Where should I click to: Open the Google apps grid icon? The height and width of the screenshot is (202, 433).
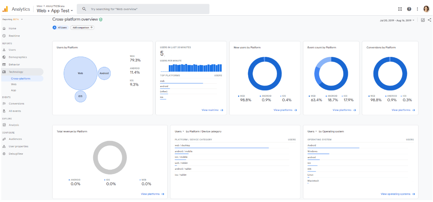pos(400,9)
